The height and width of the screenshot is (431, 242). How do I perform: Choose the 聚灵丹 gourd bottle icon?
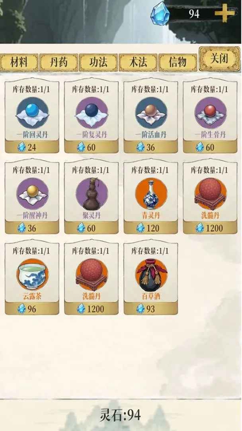pyautogui.click(x=91, y=194)
